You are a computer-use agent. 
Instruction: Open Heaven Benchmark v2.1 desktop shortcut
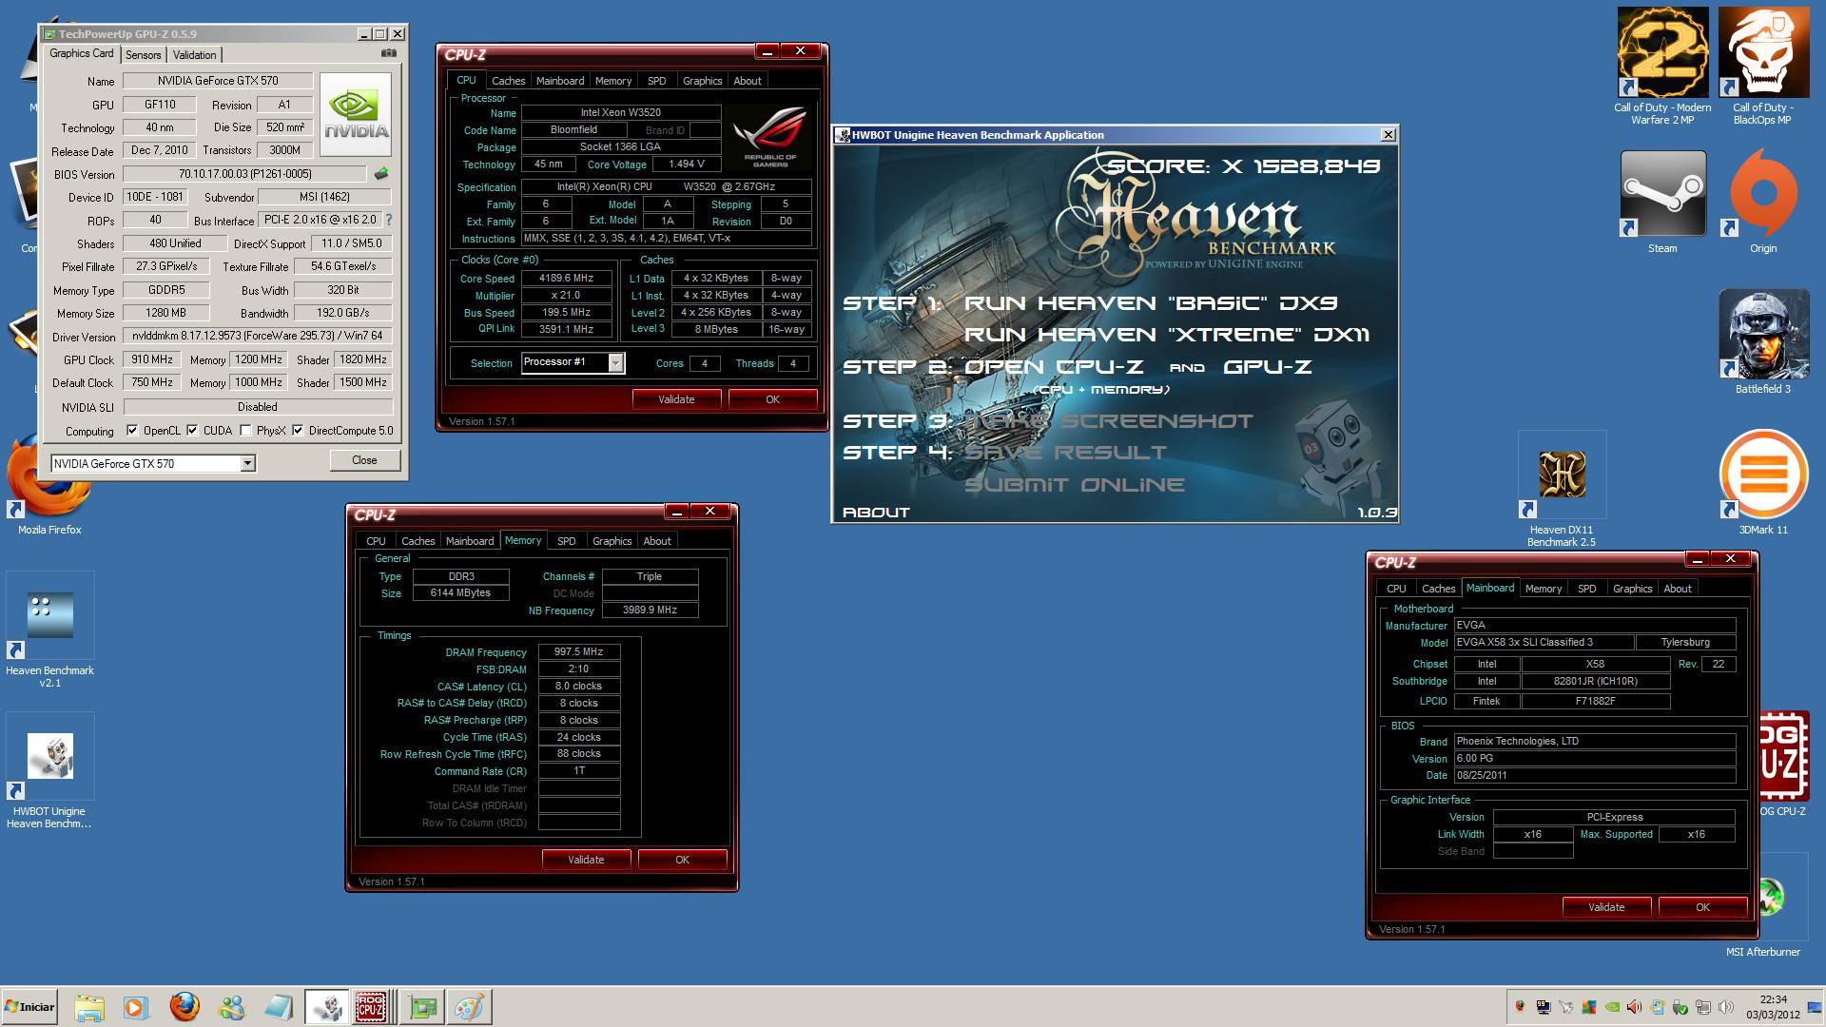tap(49, 630)
